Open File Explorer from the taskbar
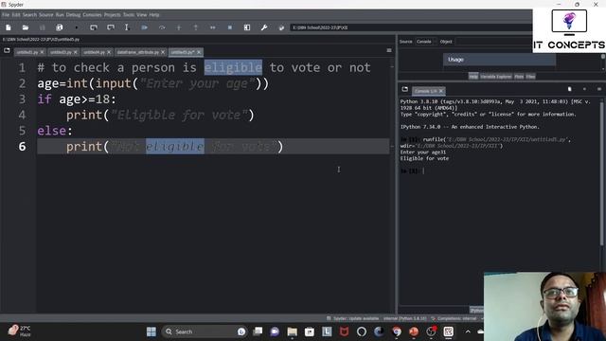The width and height of the screenshot is (606, 341). pyautogui.click(x=292, y=332)
